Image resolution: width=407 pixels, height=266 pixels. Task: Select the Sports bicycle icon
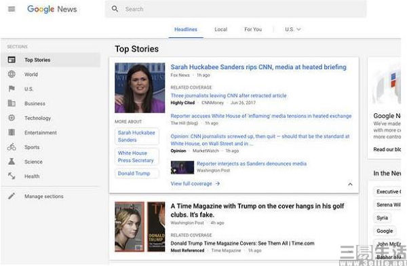(12, 147)
